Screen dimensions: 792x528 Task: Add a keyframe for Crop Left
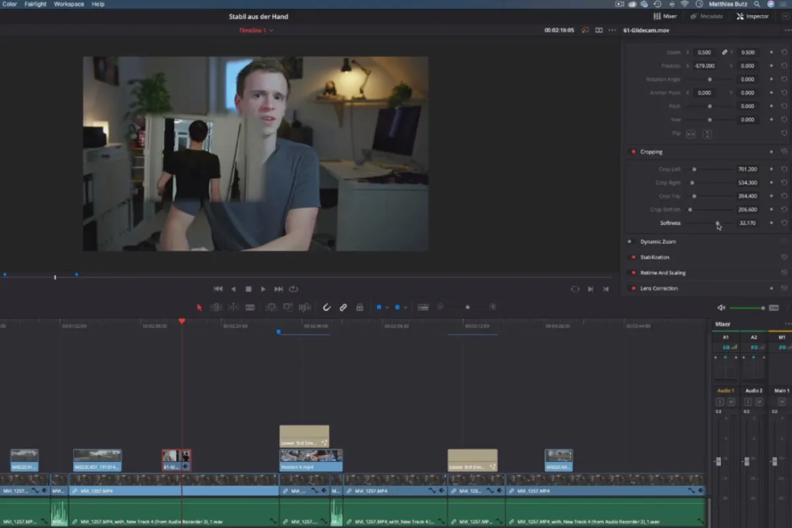click(x=771, y=170)
